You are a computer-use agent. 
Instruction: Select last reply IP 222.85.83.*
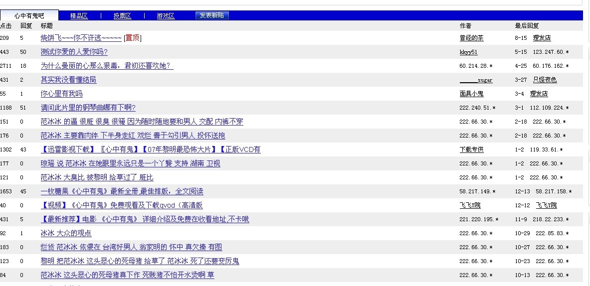click(553, 233)
